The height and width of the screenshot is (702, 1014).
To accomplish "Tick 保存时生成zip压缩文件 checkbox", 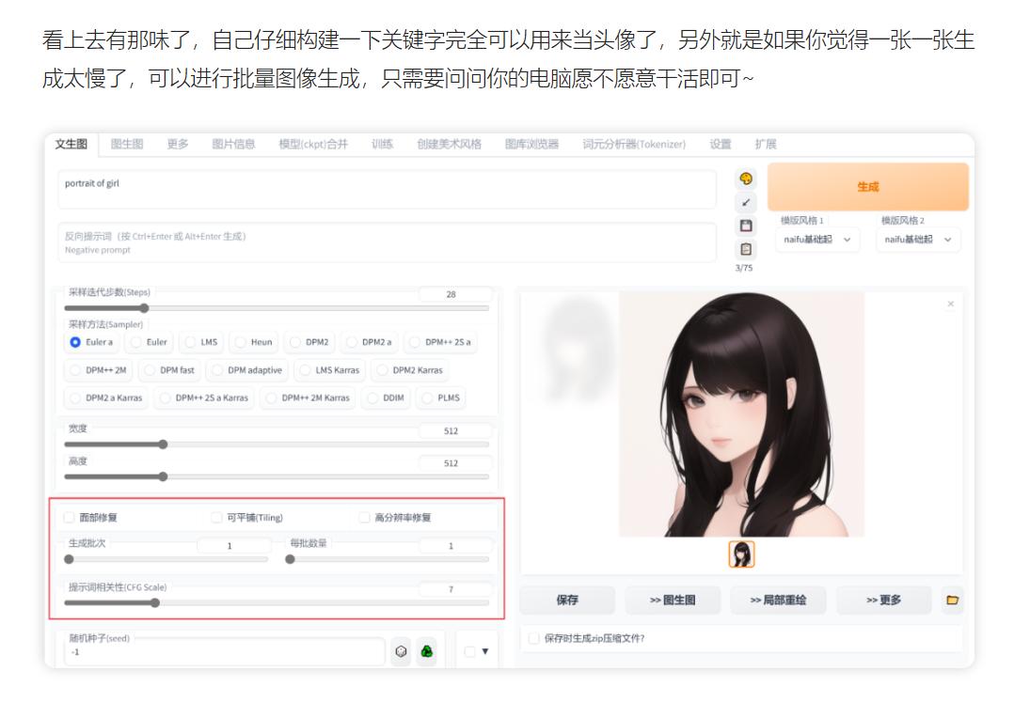I will click(534, 638).
